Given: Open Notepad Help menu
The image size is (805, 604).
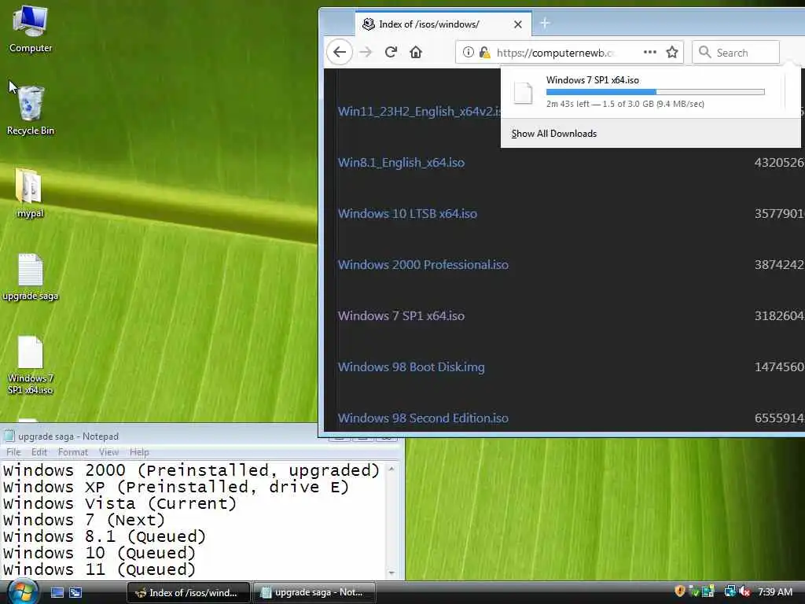Looking at the screenshot, I should tap(139, 452).
